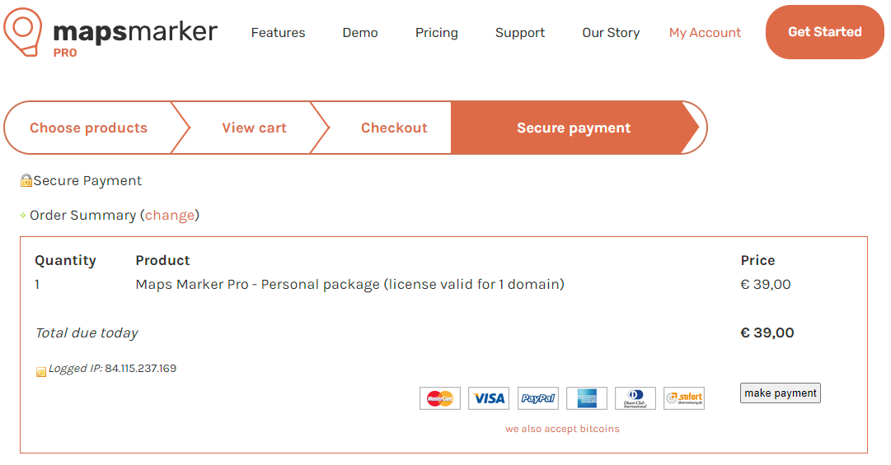Open the Features menu item
The image size is (891, 465).
278,33
